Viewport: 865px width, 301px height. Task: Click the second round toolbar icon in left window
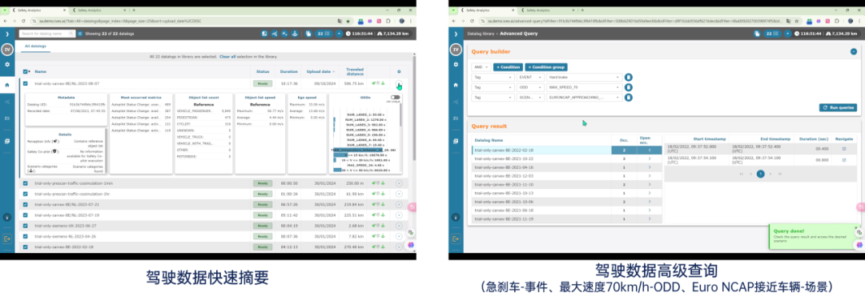point(274,34)
